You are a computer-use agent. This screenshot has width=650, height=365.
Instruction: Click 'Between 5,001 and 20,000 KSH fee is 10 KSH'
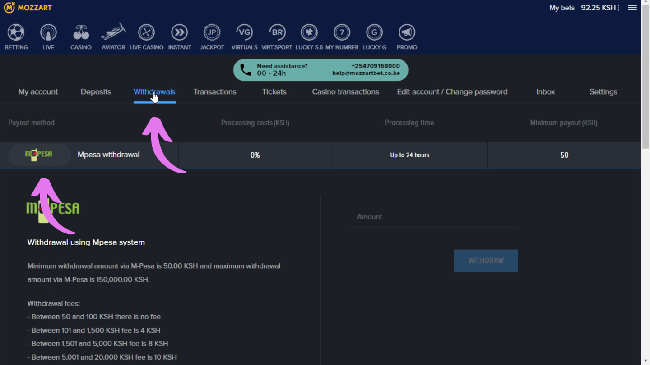point(102,357)
